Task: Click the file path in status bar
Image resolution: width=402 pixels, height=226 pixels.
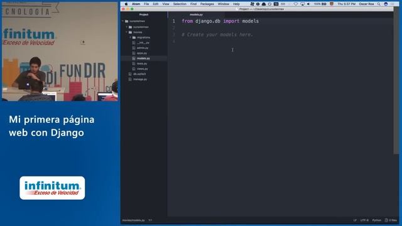Action: 134,220
